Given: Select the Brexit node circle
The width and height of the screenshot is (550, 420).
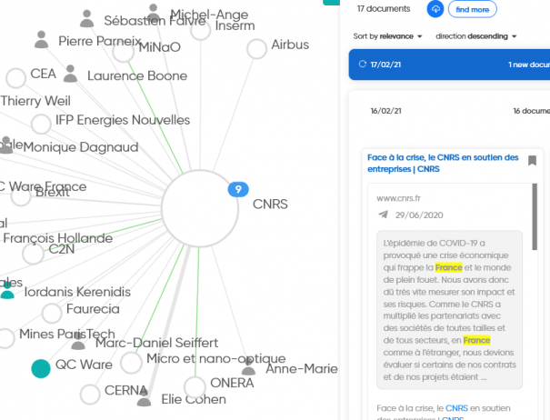Looking at the screenshot, I should [x=21, y=195].
